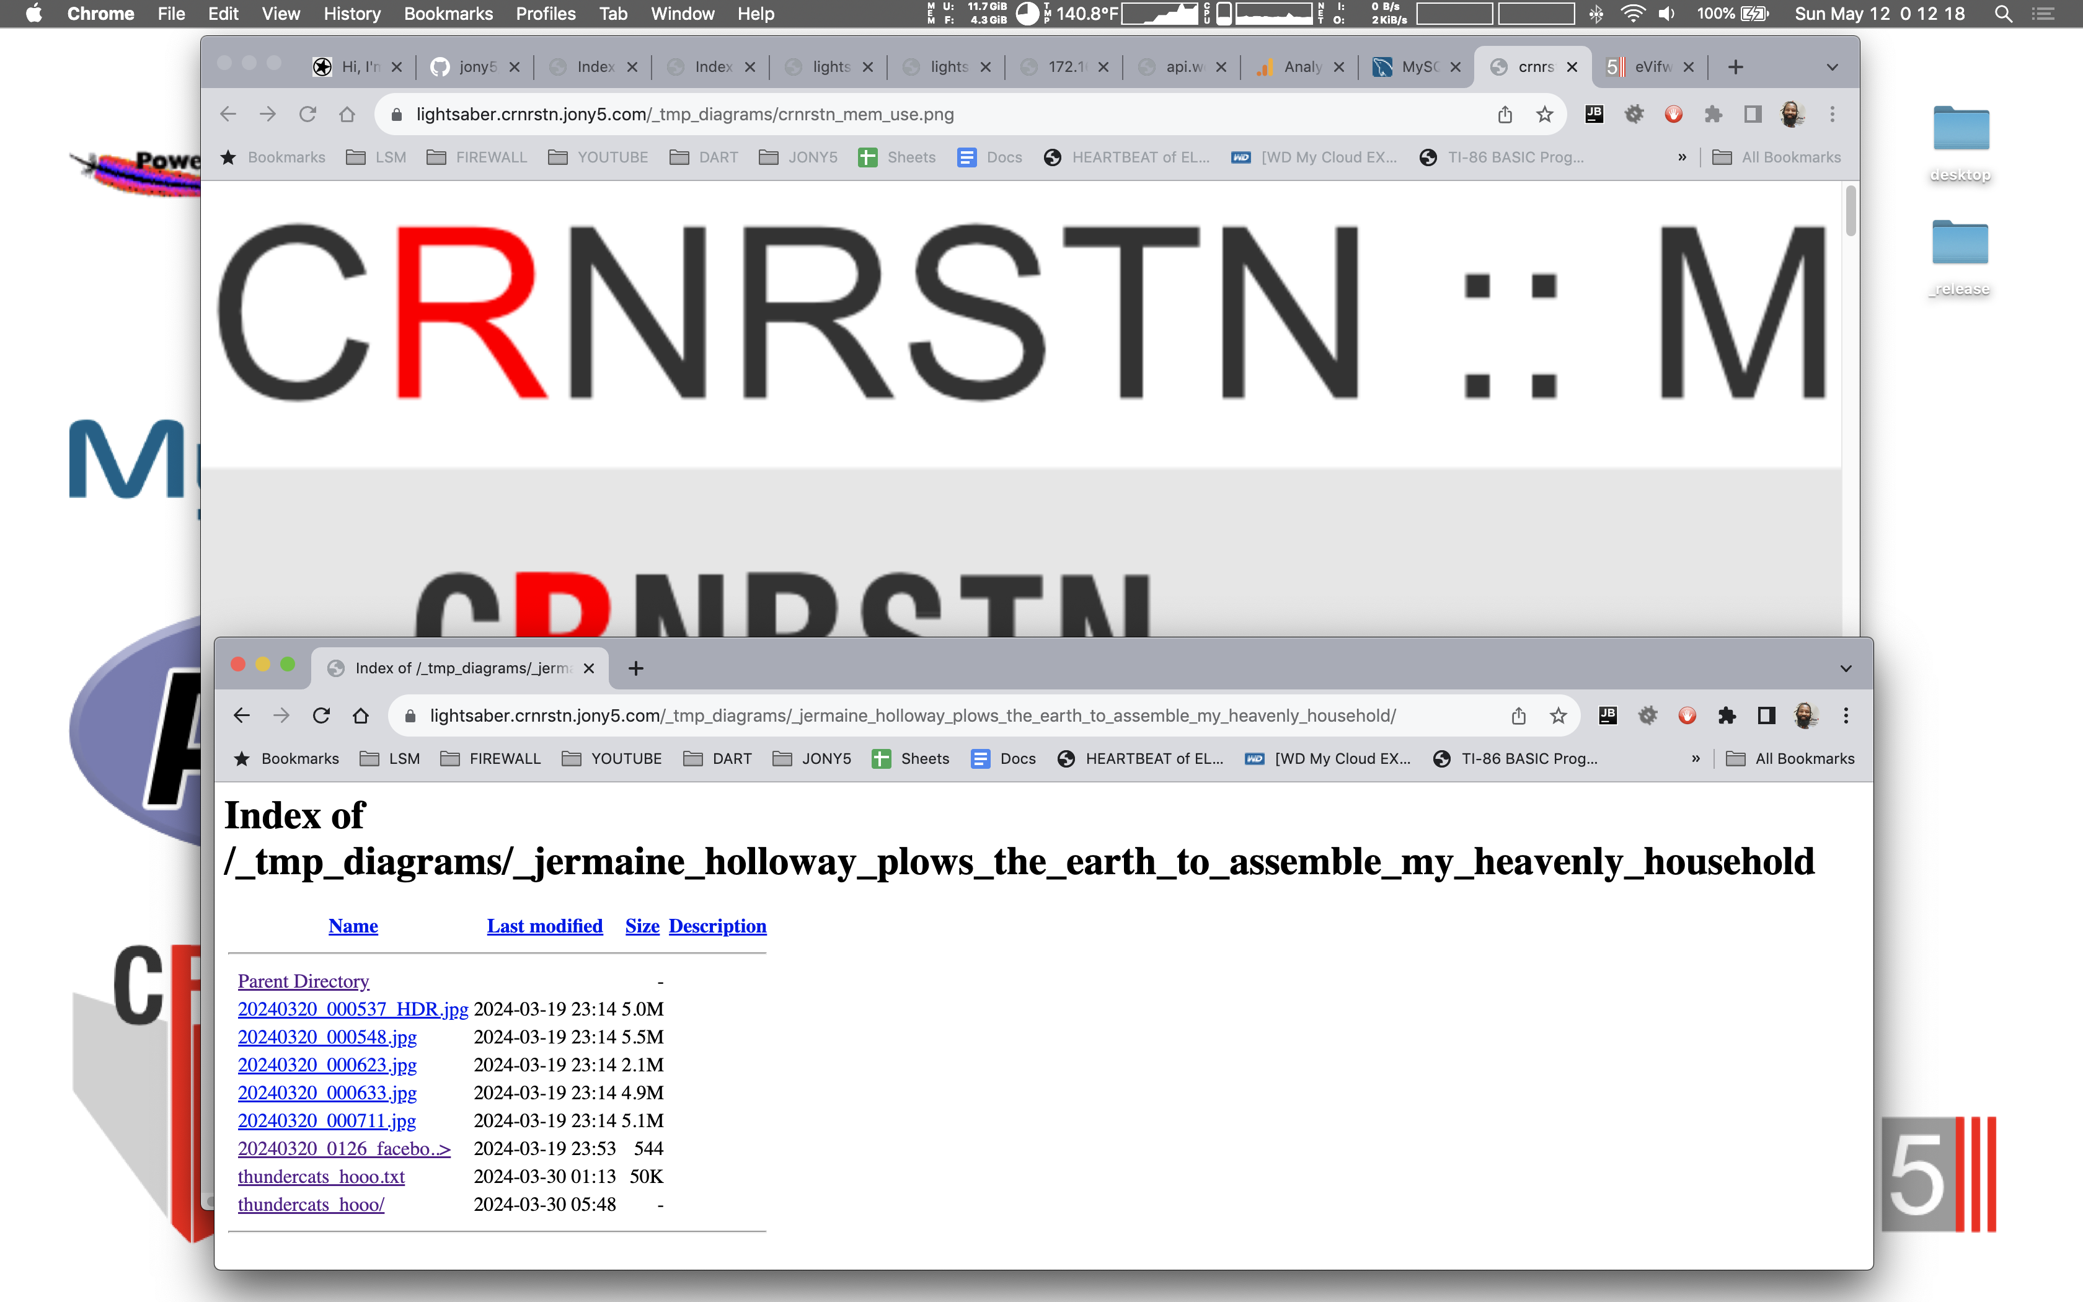Click the front window address bar URL
Screen dimensions: 2083x1302
pyautogui.click(x=913, y=715)
